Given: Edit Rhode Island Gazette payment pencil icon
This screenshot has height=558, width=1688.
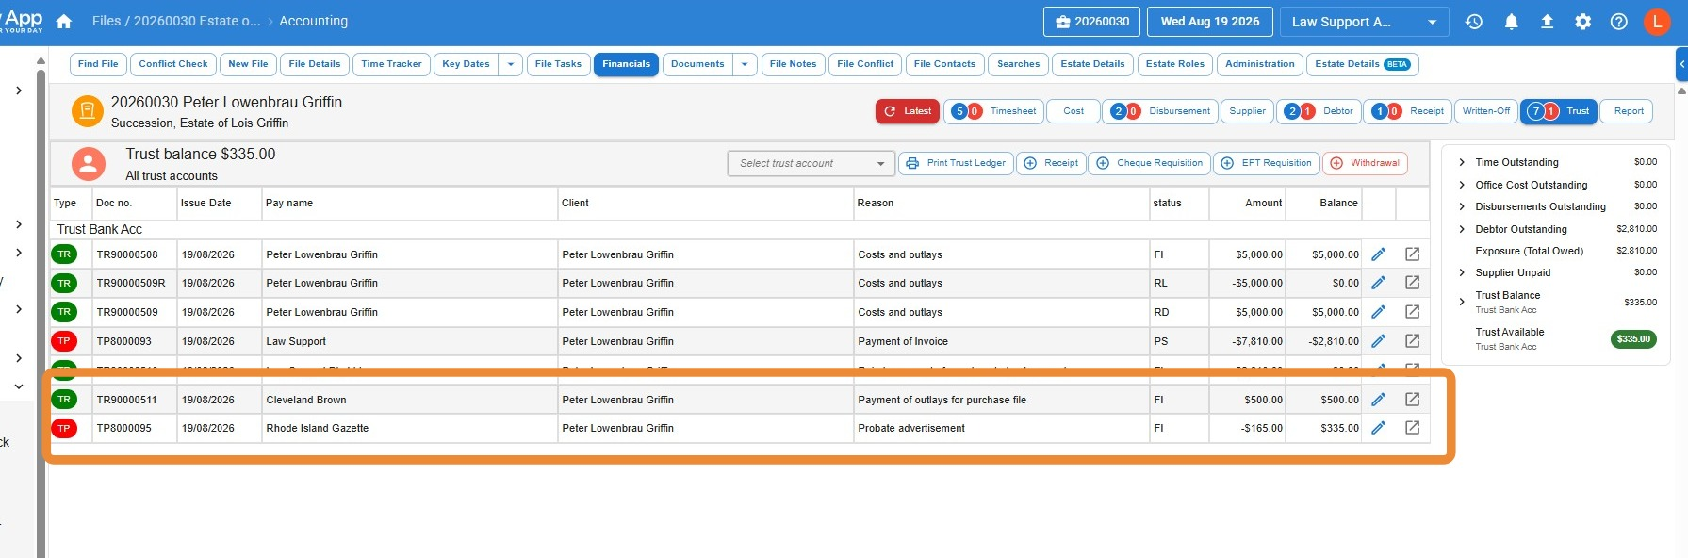Looking at the screenshot, I should pos(1378,428).
